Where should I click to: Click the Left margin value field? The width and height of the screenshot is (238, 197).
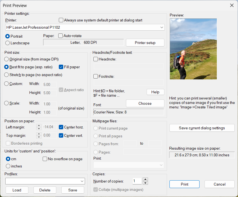pos(50,127)
